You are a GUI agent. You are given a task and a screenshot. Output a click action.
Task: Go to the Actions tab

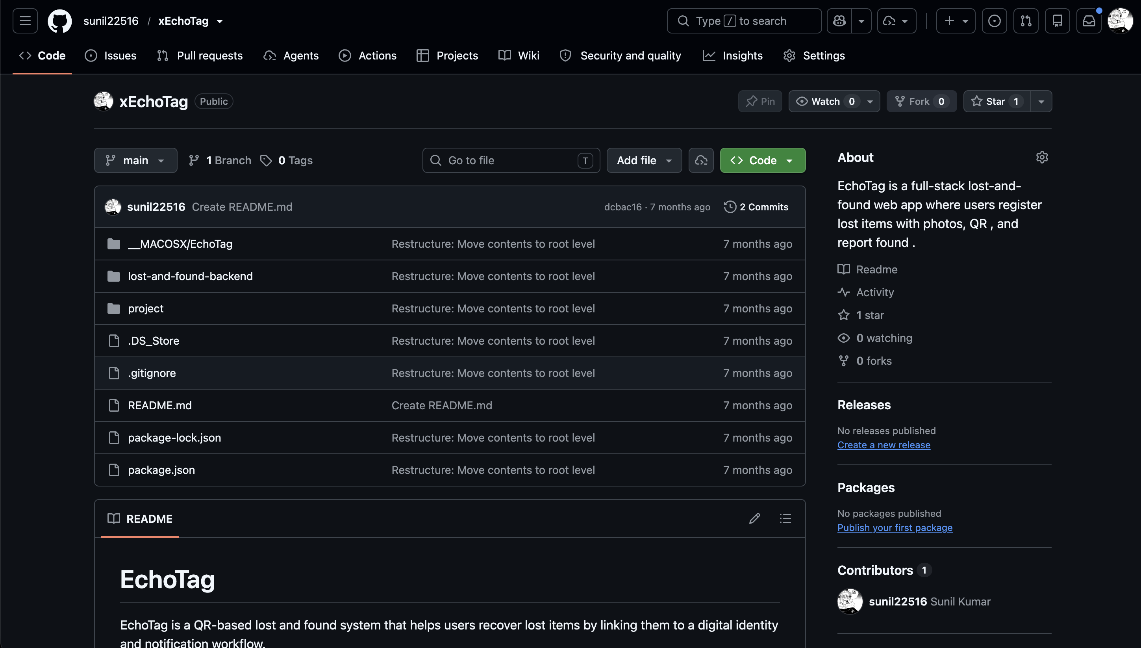pos(368,56)
